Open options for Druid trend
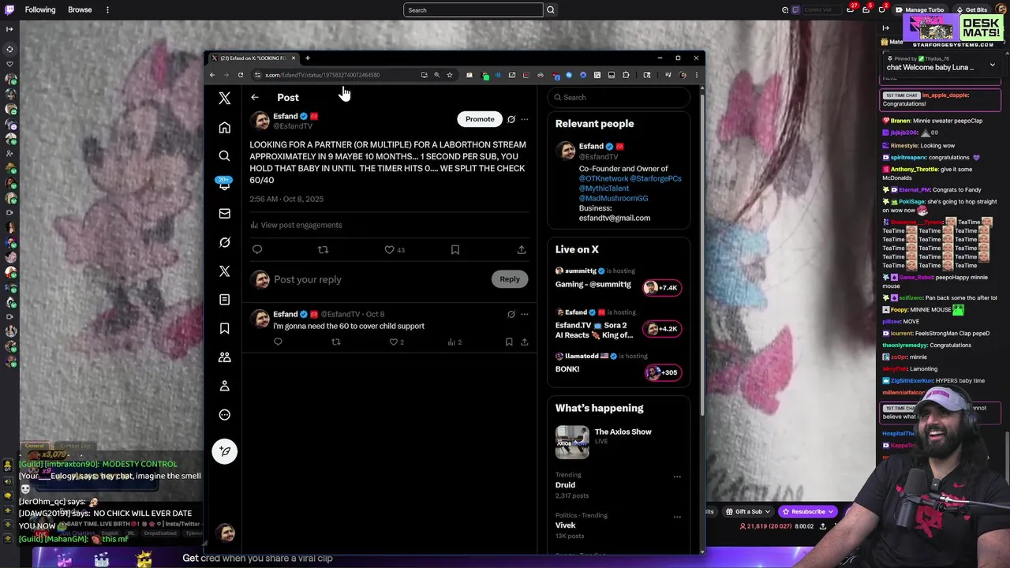 [x=677, y=476]
